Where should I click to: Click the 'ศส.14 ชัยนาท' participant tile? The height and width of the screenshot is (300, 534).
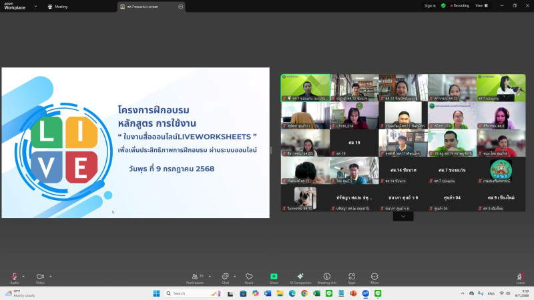[403, 171]
